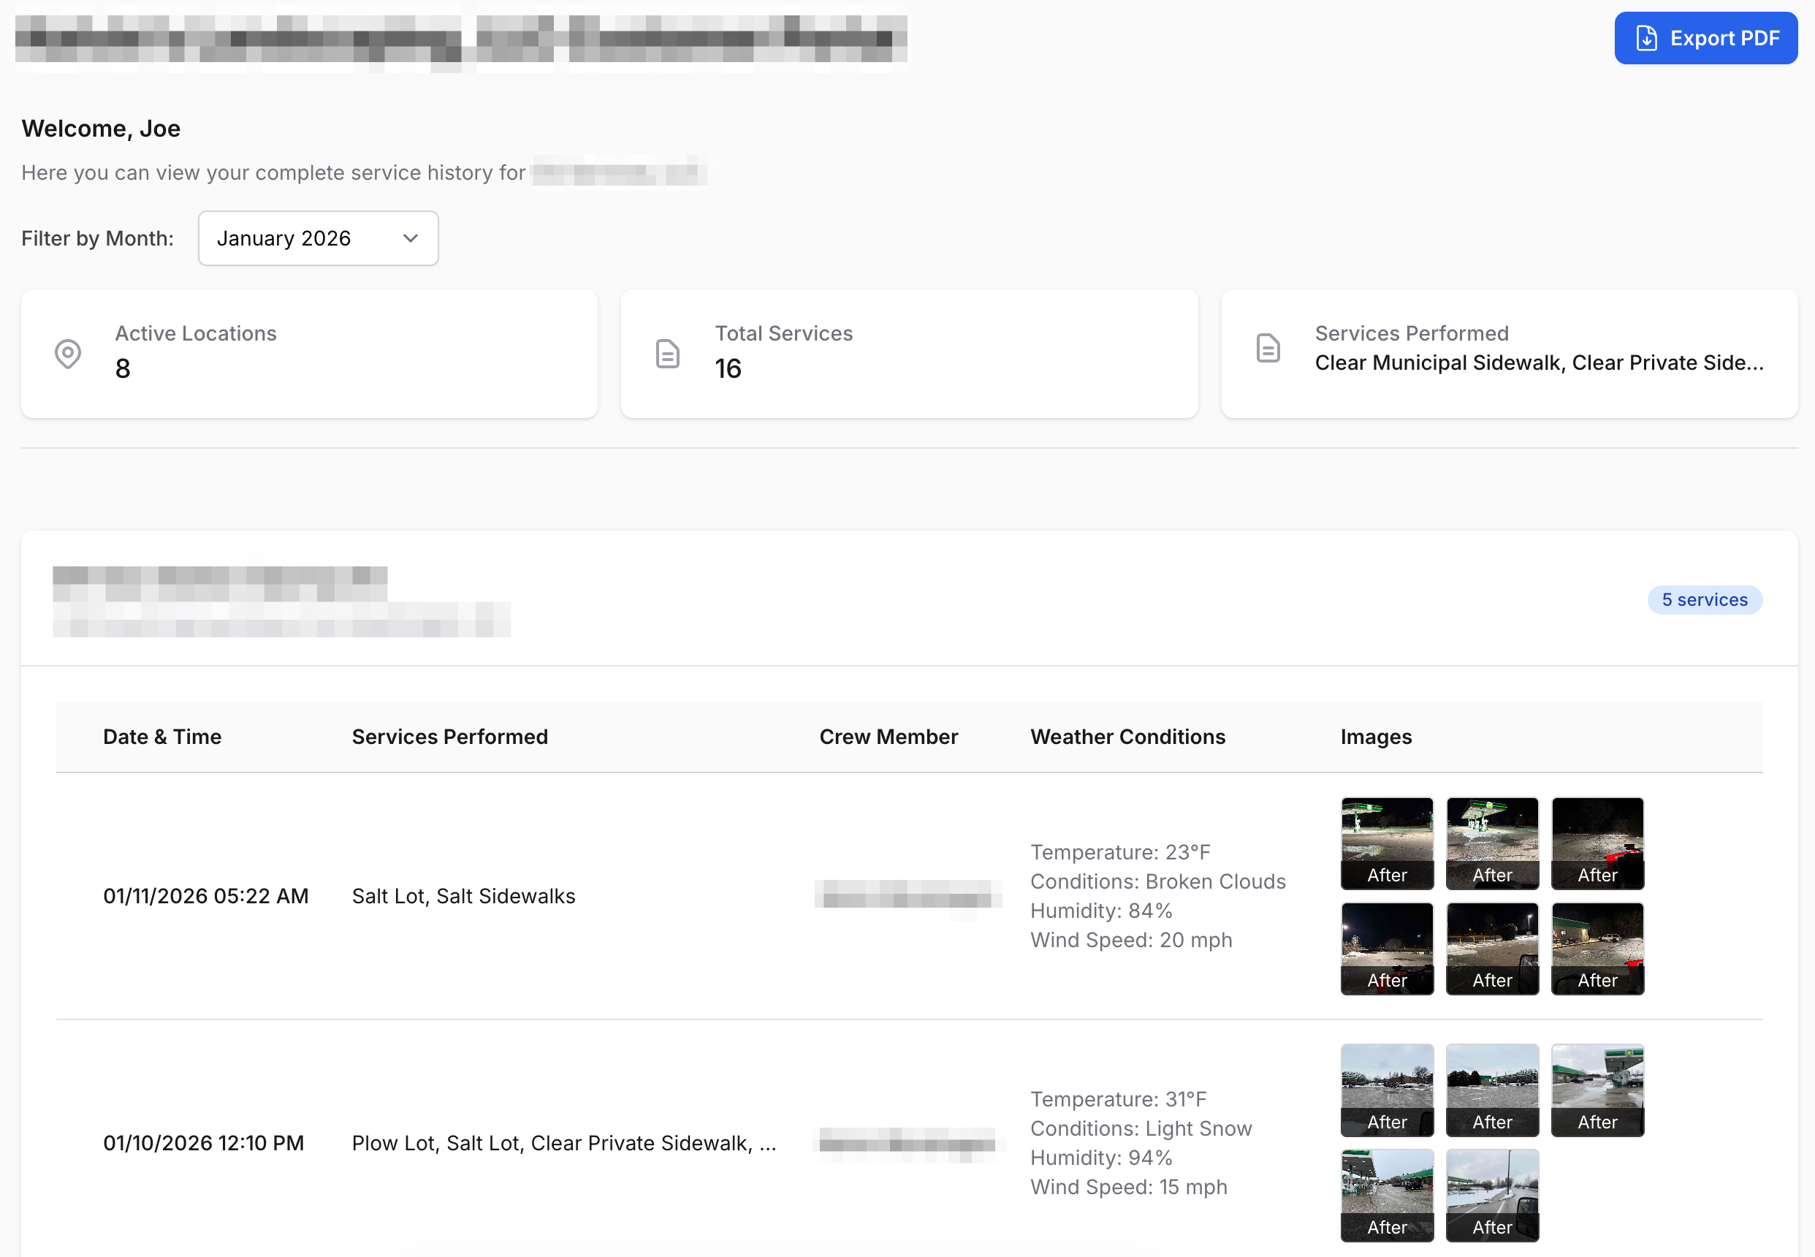This screenshot has width=1815, height=1257.
Task: Click the Salt Lot, Salt Sidewalks service entry
Action: 463,895
